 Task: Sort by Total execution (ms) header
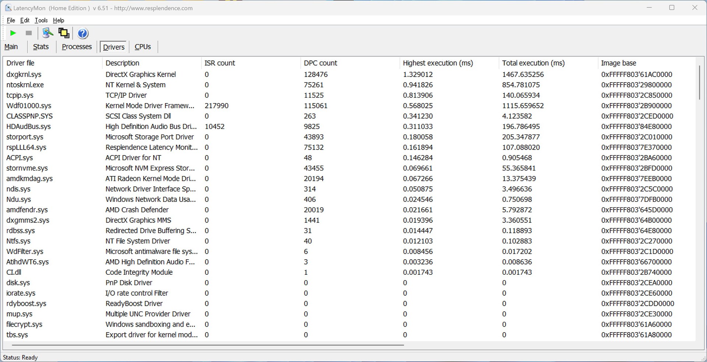pos(548,63)
